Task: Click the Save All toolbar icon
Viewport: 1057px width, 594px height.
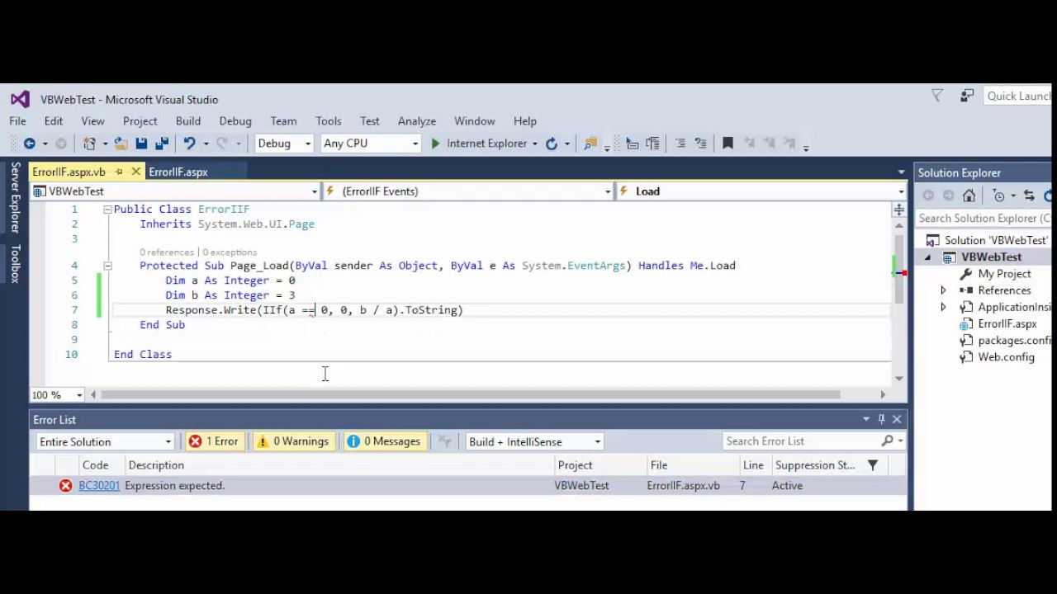Action: (x=161, y=144)
